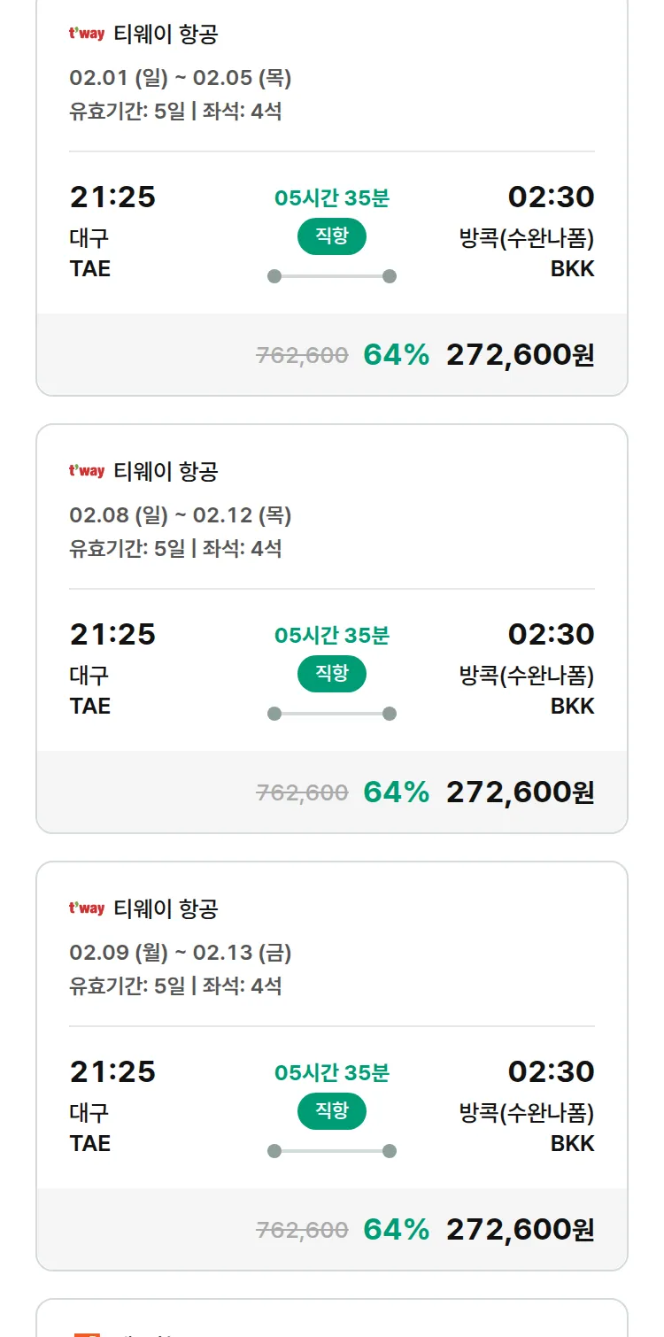The width and height of the screenshot is (664, 1337).
Task: Click date range 02.01 (일) ~ 02.05 (목)
Action: (x=181, y=78)
